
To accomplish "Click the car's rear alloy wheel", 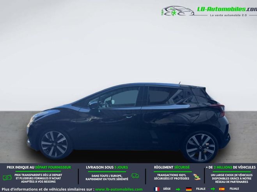I will [x=200, y=148].
